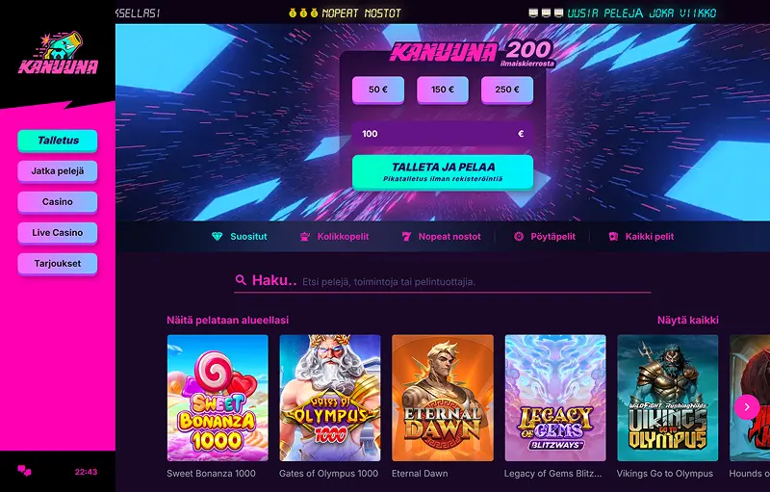This screenshot has height=492, width=770.
Task: Click the Talleta ja pelaa button
Action: 443,172
